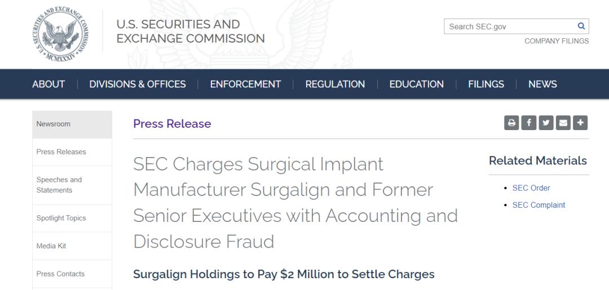Open the Company Filings link

click(x=556, y=41)
